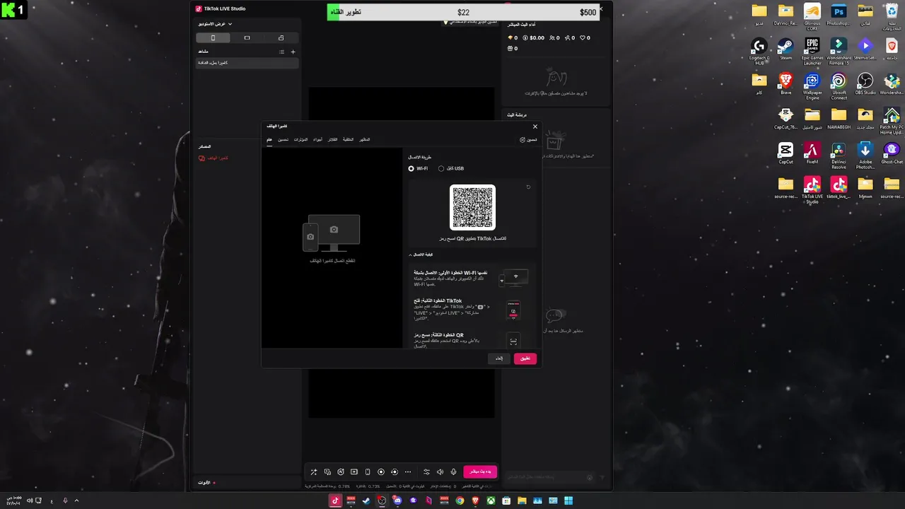Viewport: 905px width, 509px height.
Task: Open DaVinci Resolve desktop shortcut
Action: 839,154
